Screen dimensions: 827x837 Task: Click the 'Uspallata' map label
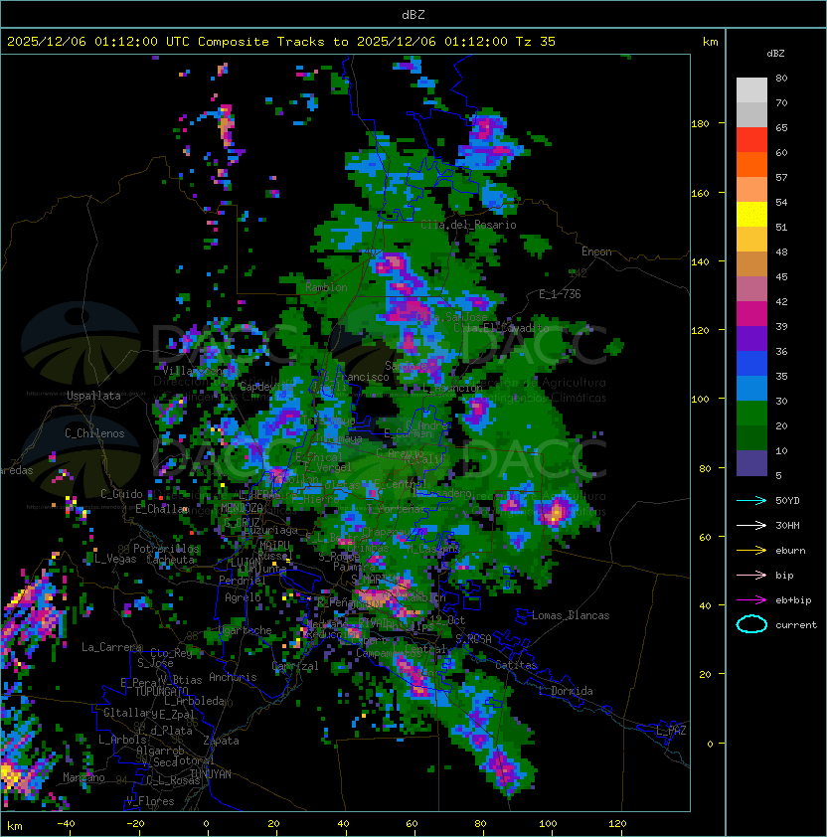[x=93, y=396]
